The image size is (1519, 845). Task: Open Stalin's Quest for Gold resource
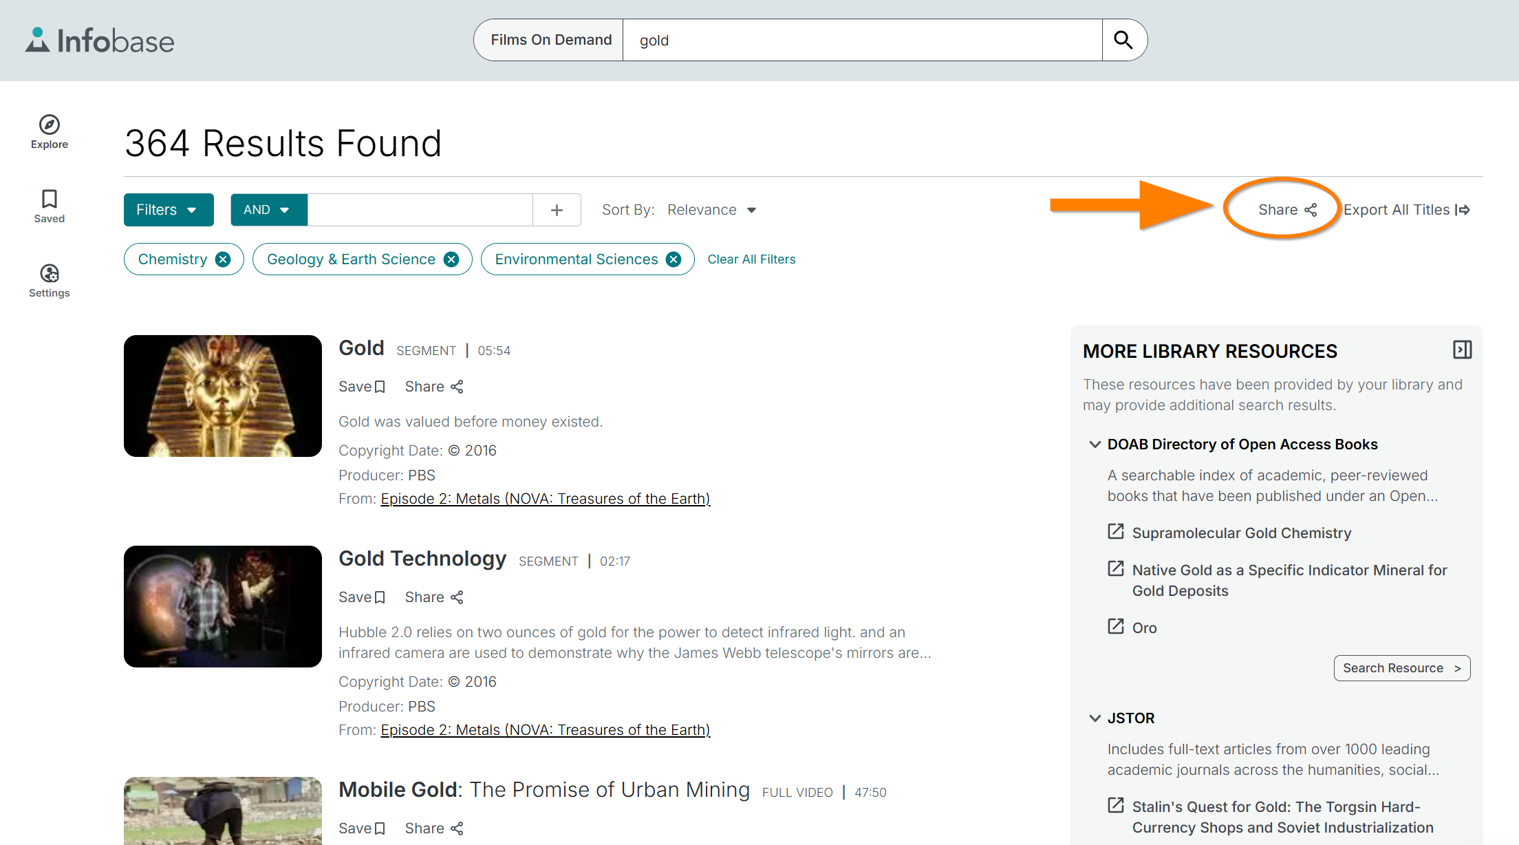tap(1282, 817)
